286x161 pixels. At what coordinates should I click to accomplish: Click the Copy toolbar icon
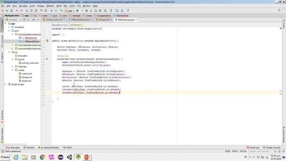[31, 11]
